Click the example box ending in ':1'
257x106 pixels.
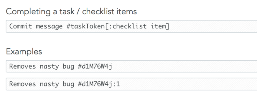[x=131, y=84]
